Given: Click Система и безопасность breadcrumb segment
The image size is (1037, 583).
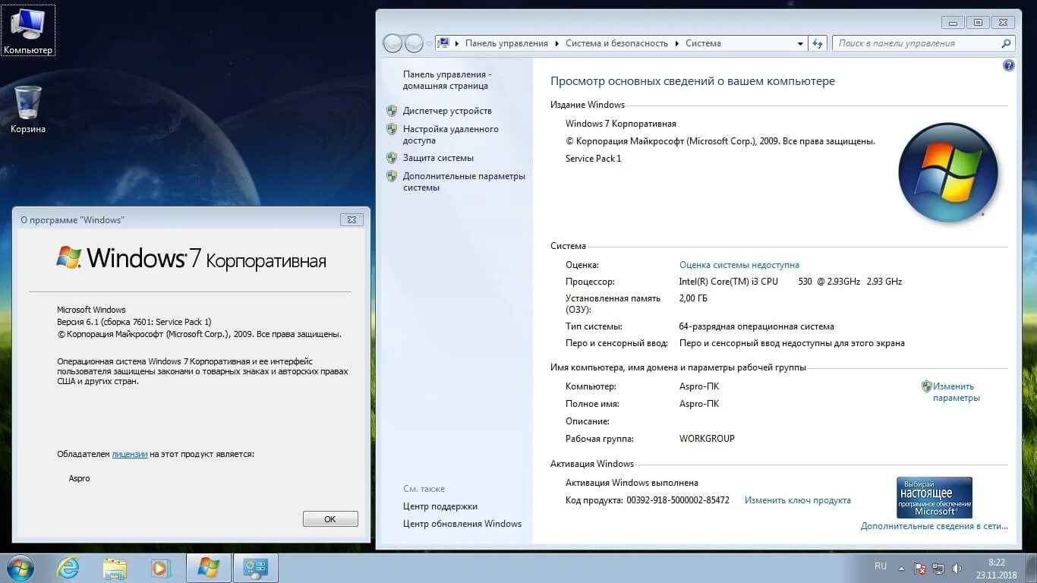Looking at the screenshot, I should click(616, 43).
